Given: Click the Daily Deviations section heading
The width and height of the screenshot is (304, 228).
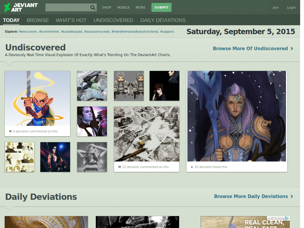Looking at the screenshot, I should (x=41, y=197).
